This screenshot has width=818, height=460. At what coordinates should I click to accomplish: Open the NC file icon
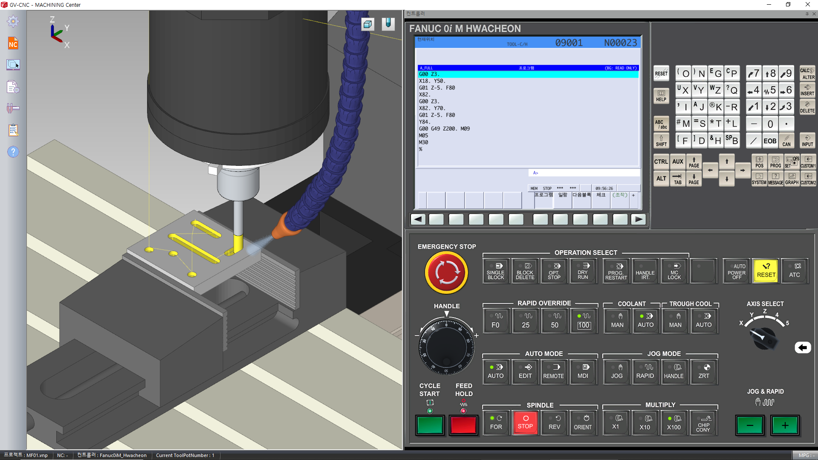13,43
